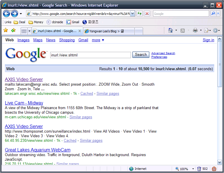Click the address bar URL field
This screenshot has height=173, width=224.
(x=79, y=14)
